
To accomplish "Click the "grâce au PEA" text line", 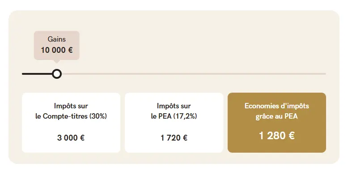I will (x=277, y=117).
